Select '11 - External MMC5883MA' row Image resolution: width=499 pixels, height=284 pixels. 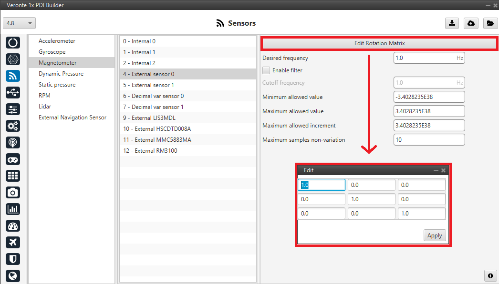click(188, 140)
